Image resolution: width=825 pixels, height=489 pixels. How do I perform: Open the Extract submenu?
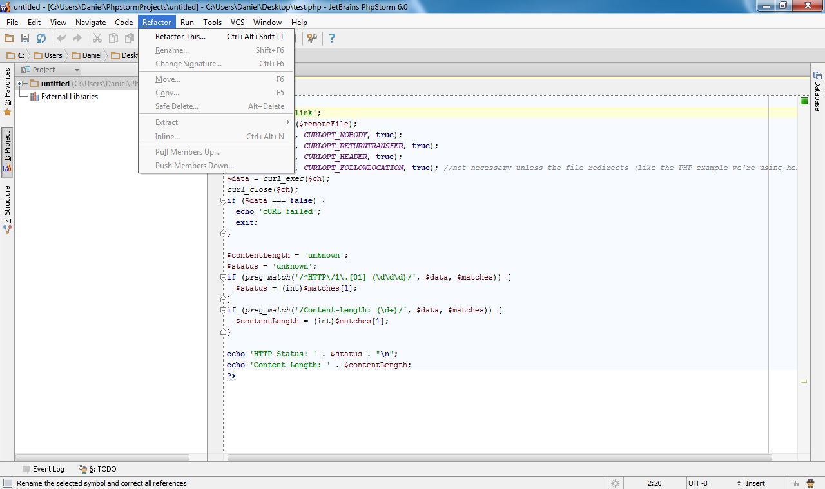click(x=217, y=122)
